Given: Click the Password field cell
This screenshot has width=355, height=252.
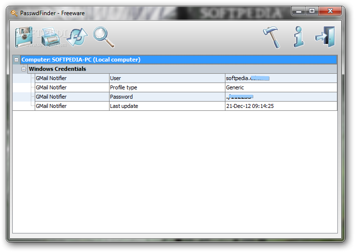Looking at the screenshot, I should click(167, 97).
